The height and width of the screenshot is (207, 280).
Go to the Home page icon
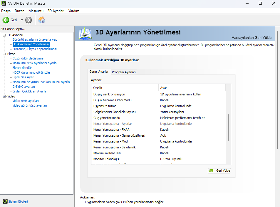point(42,20)
